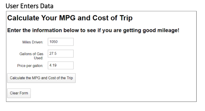This screenshot has height=111, width=205.
Task: Click the word "Data" in the top title
Action: pos(47,6)
